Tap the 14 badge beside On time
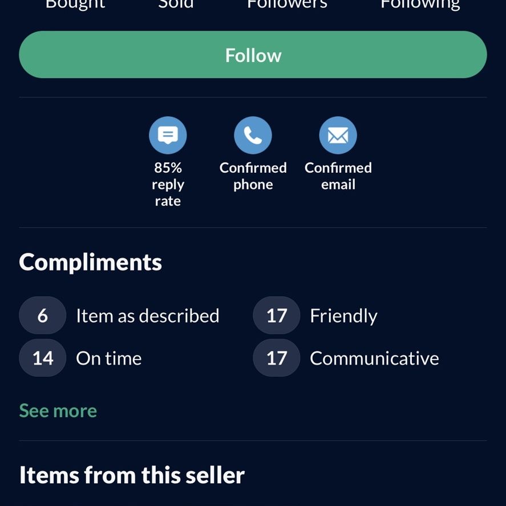 click(x=43, y=358)
